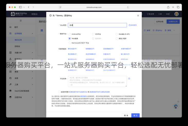Show Safari's tab overview icon
Screen dimensions: 188x126
pyautogui.click(x=178, y=7)
